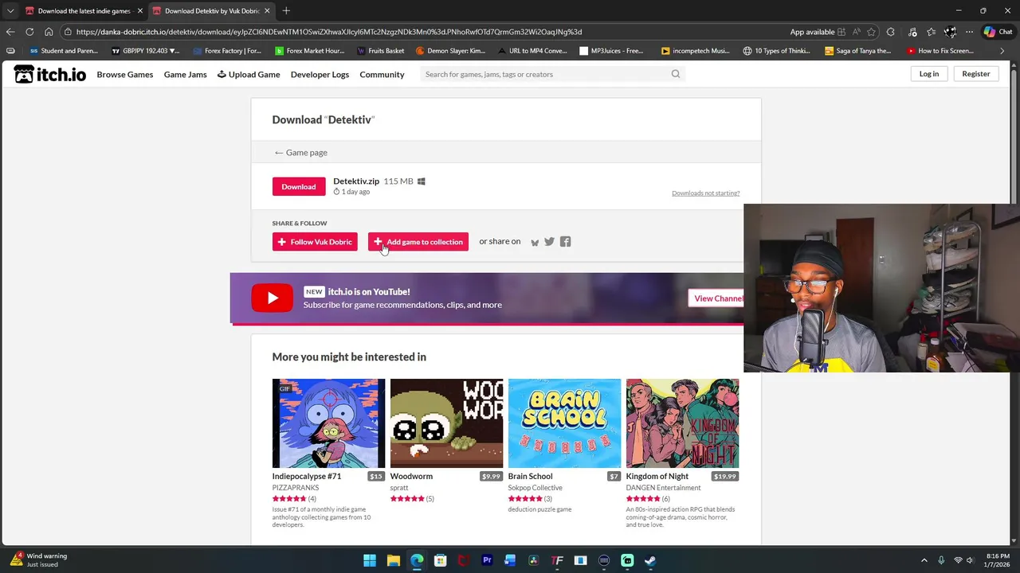Show more bookmarks chevron
This screenshot has width=1020, height=573.
point(1002,51)
